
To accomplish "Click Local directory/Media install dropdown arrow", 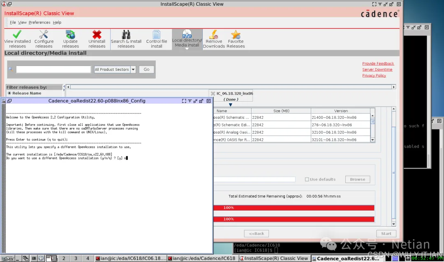I will pyautogui.click(x=187, y=49).
